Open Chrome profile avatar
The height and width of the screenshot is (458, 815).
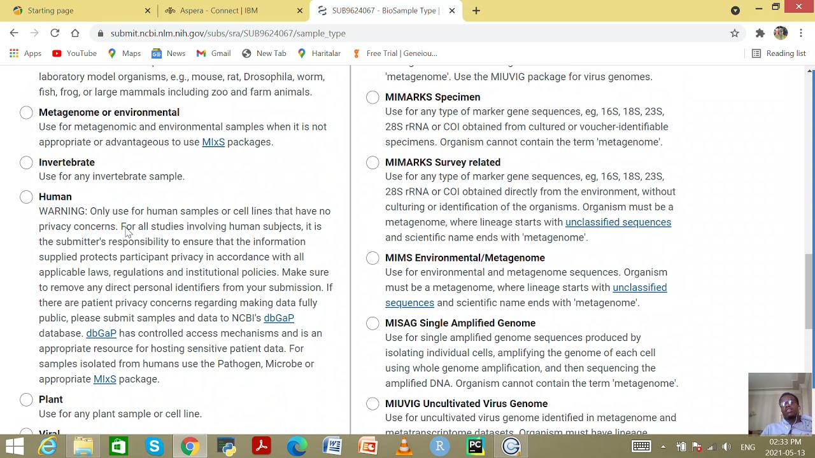[x=781, y=33]
